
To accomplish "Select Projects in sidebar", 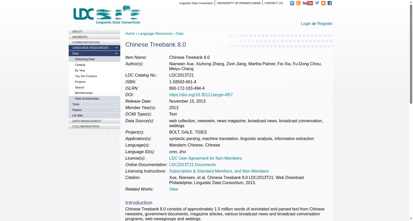I will (x=94, y=82).
